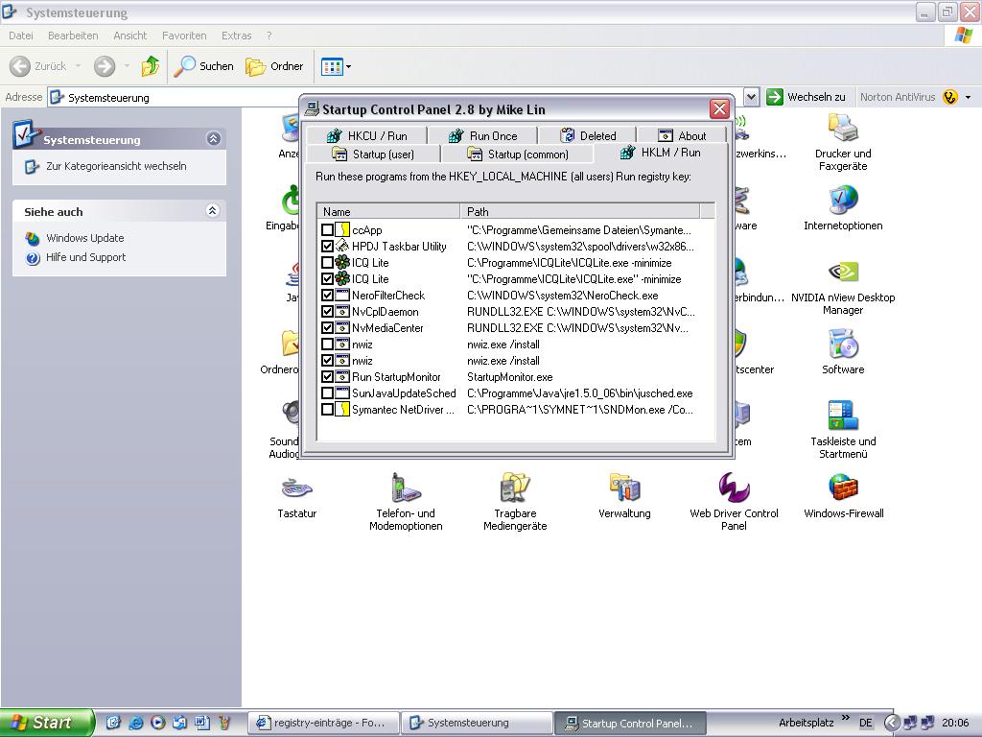Click the views (Ansichten) toolbar icon
982x737 pixels.
coord(332,66)
